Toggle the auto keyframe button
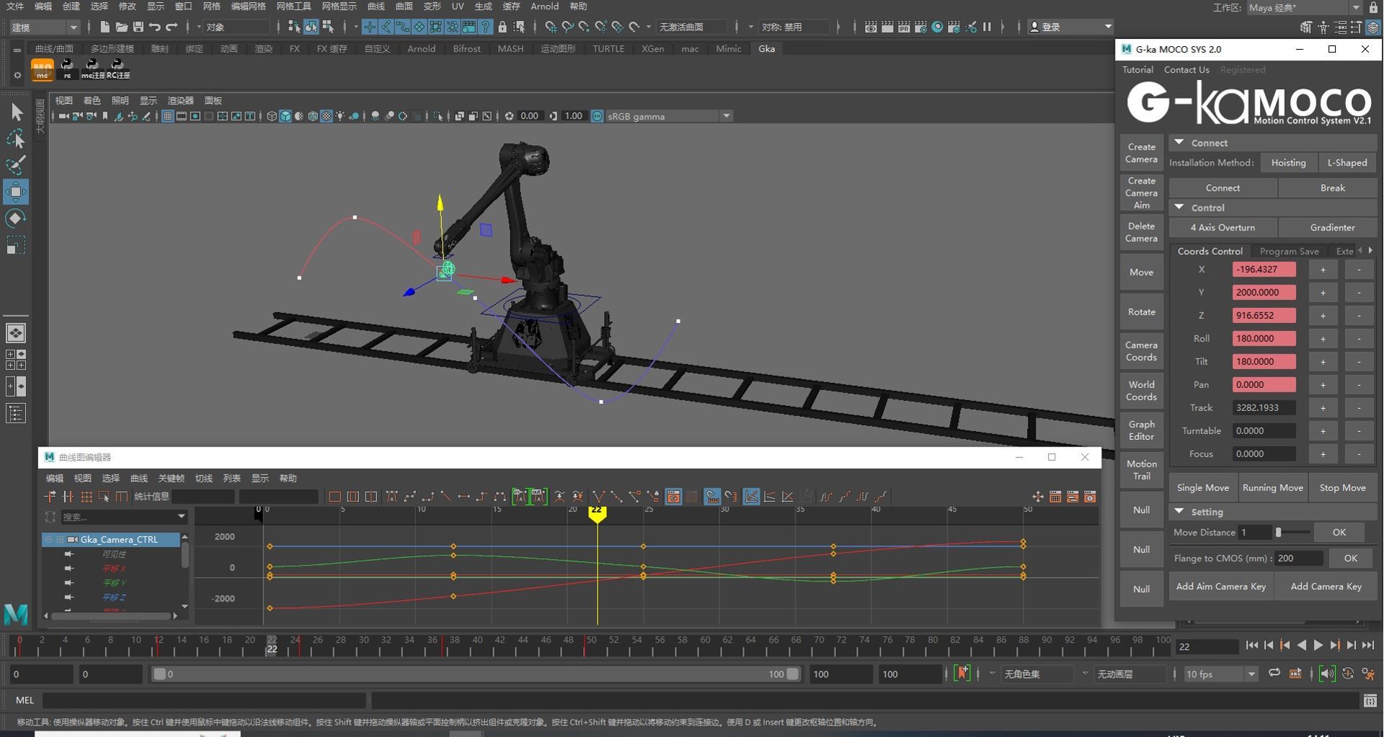Image resolution: width=1384 pixels, height=737 pixels. point(962,674)
